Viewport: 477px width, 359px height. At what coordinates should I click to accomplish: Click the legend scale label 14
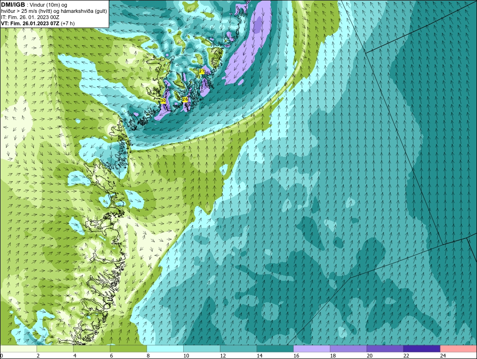(259, 356)
